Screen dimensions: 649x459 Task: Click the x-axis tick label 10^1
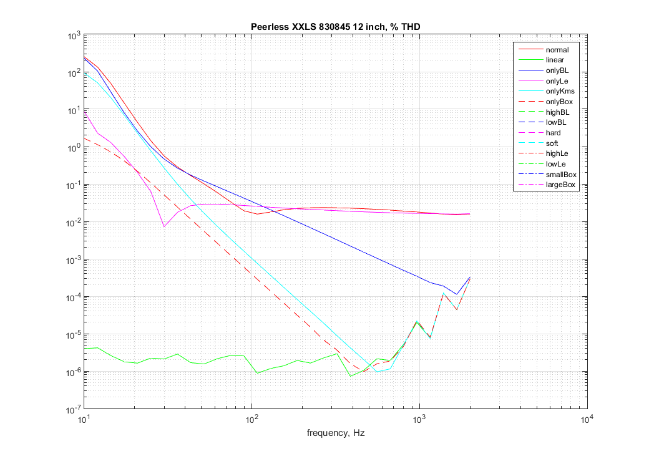pos(84,420)
